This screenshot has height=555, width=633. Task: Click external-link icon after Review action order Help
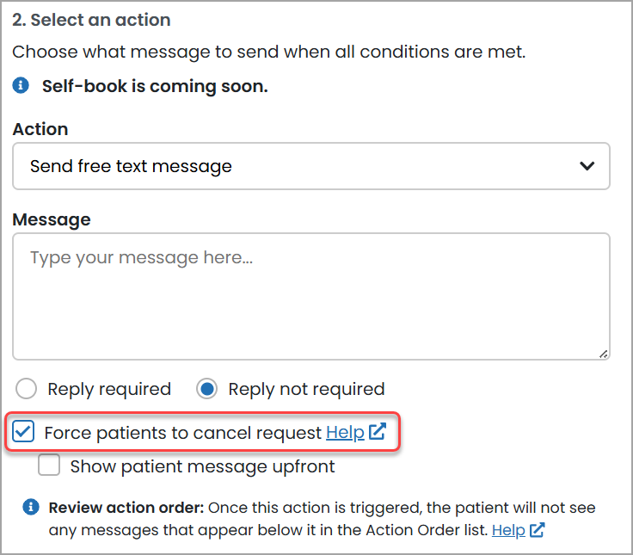pyautogui.click(x=537, y=530)
